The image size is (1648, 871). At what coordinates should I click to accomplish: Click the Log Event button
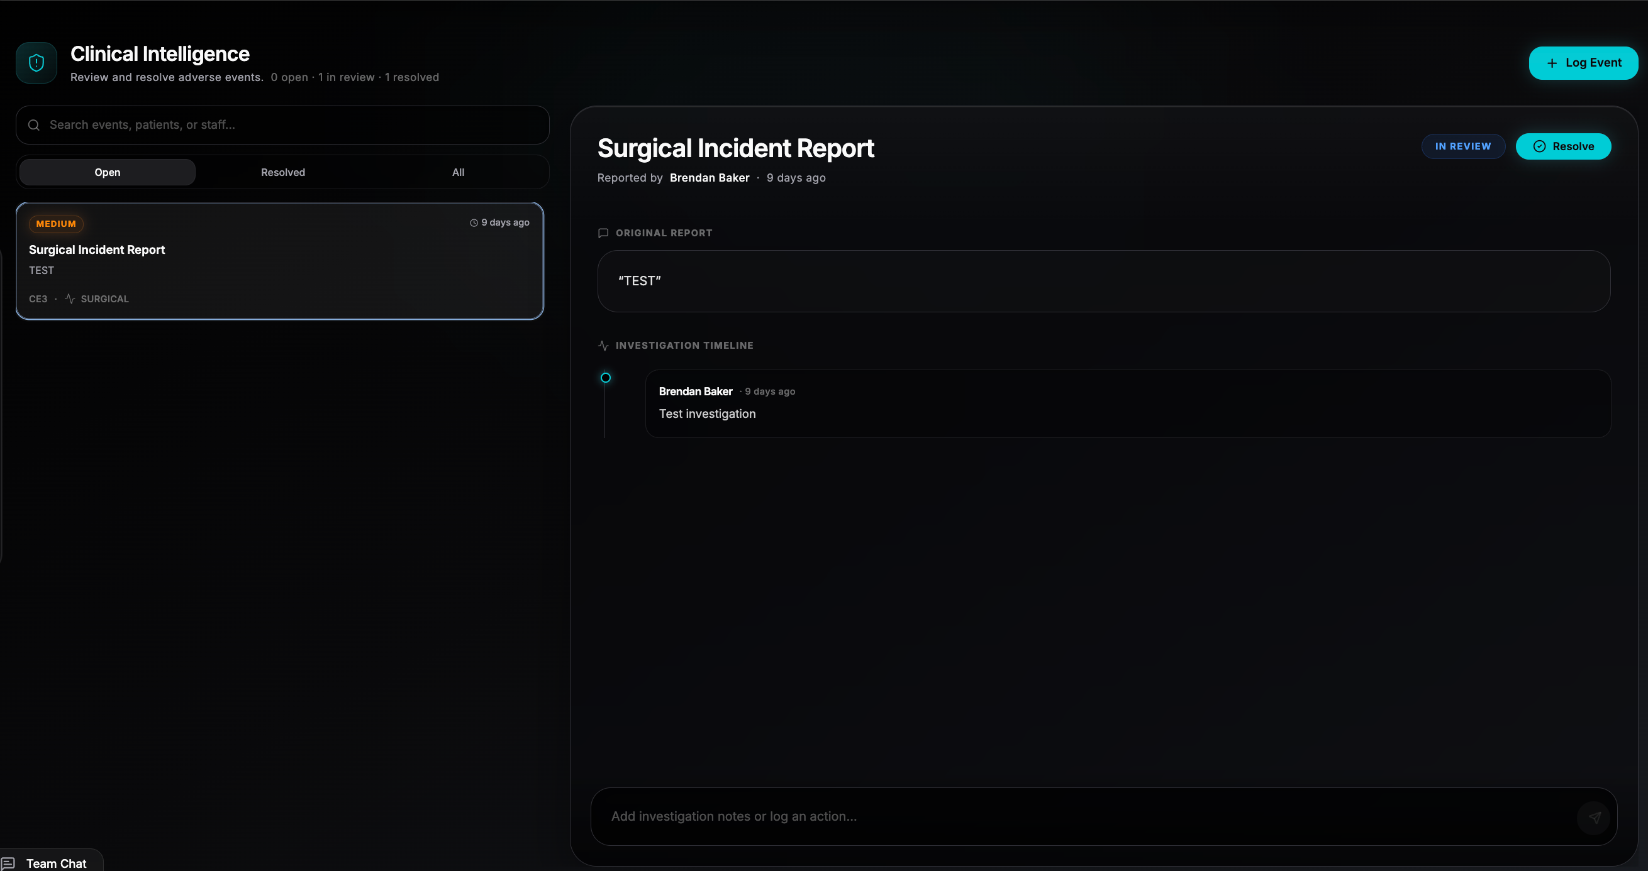click(1583, 63)
